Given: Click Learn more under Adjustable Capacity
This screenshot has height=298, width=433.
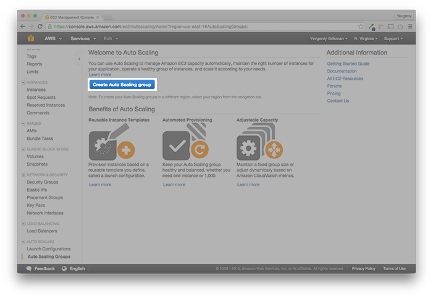Looking at the screenshot, I should click(x=248, y=185).
